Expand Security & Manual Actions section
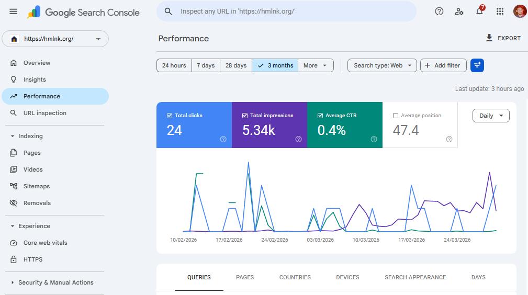 [x=13, y=282]
